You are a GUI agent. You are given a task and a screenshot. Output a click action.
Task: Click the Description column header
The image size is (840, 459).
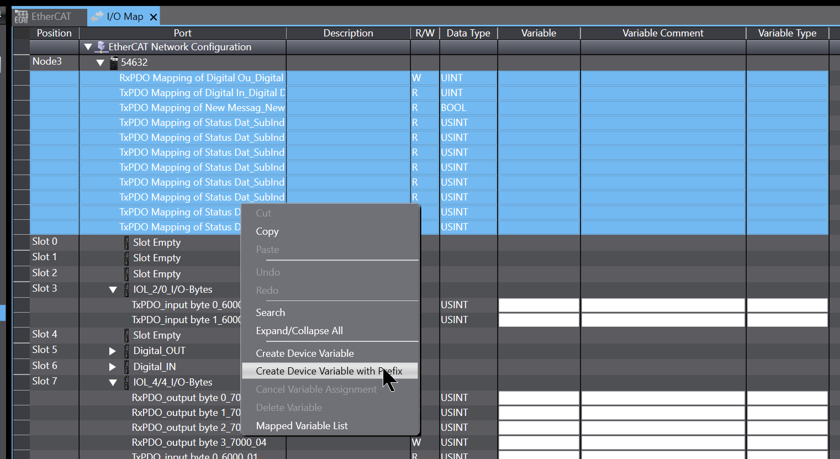348,33
